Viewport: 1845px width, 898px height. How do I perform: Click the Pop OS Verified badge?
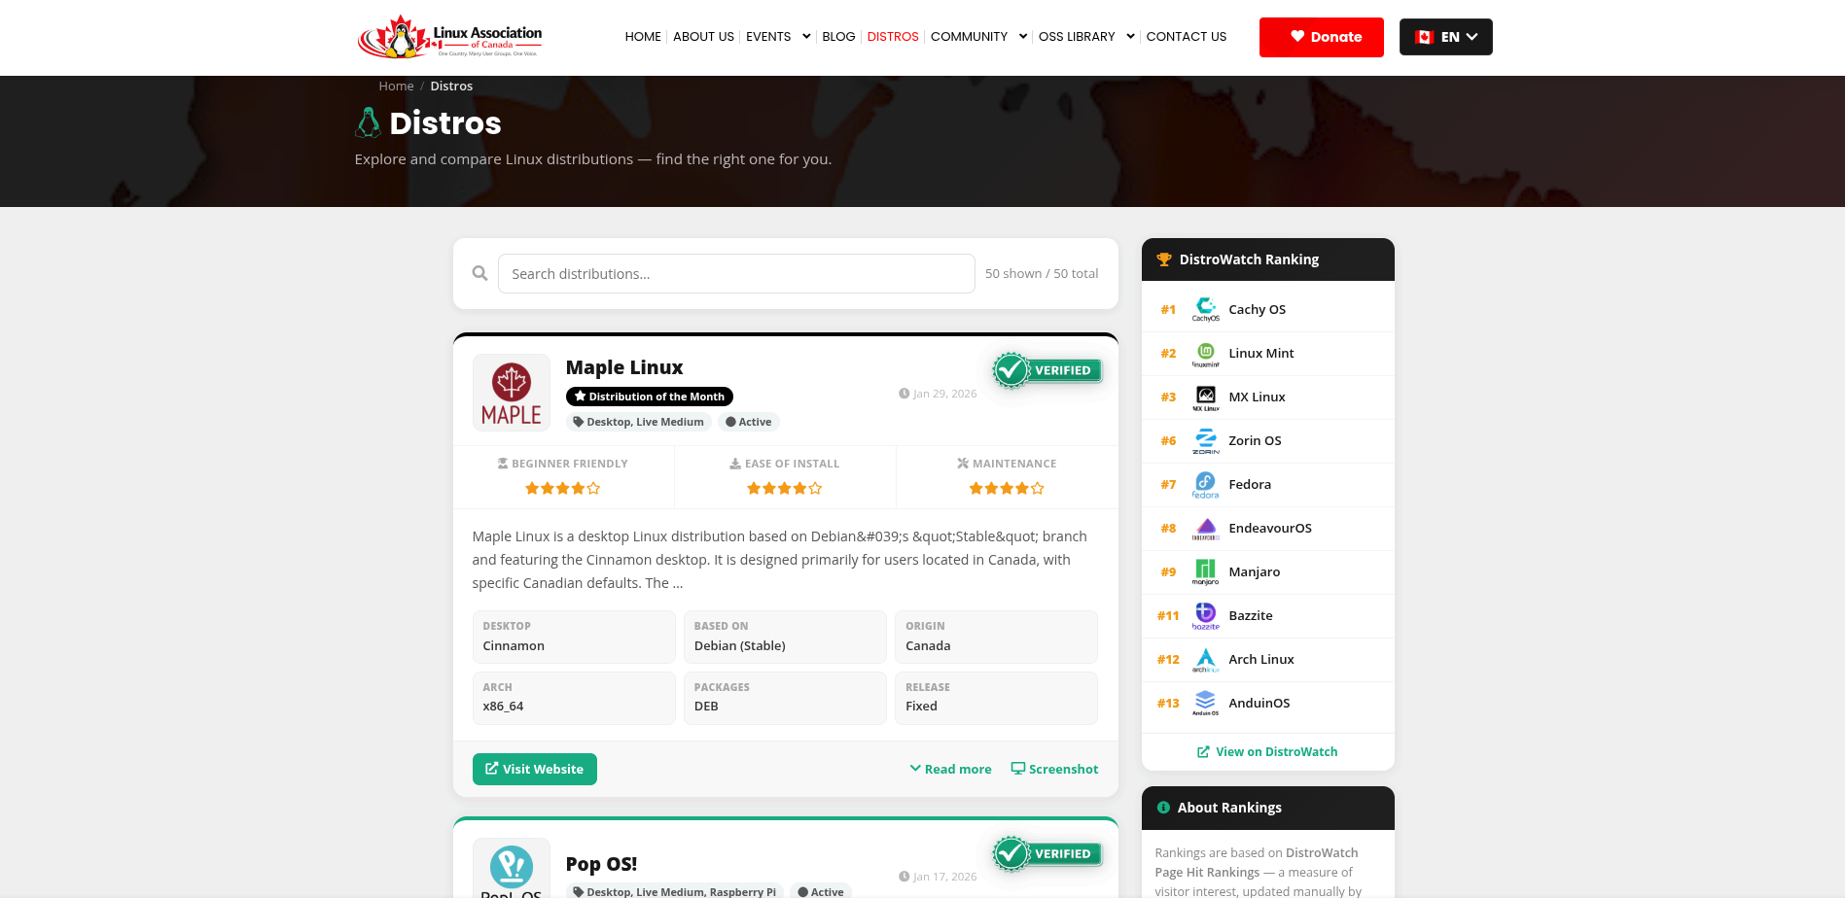pyautogui.click(x=1047, y=854)
